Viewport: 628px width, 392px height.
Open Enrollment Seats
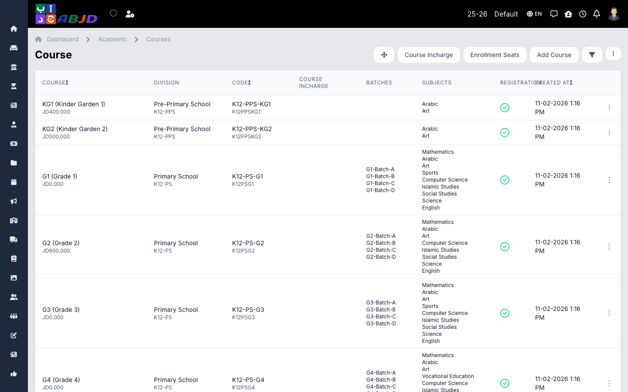tap(495, 55)
